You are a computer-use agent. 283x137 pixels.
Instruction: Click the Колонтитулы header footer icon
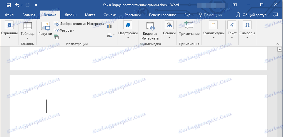pyautogui.click(x=213, y=25)
